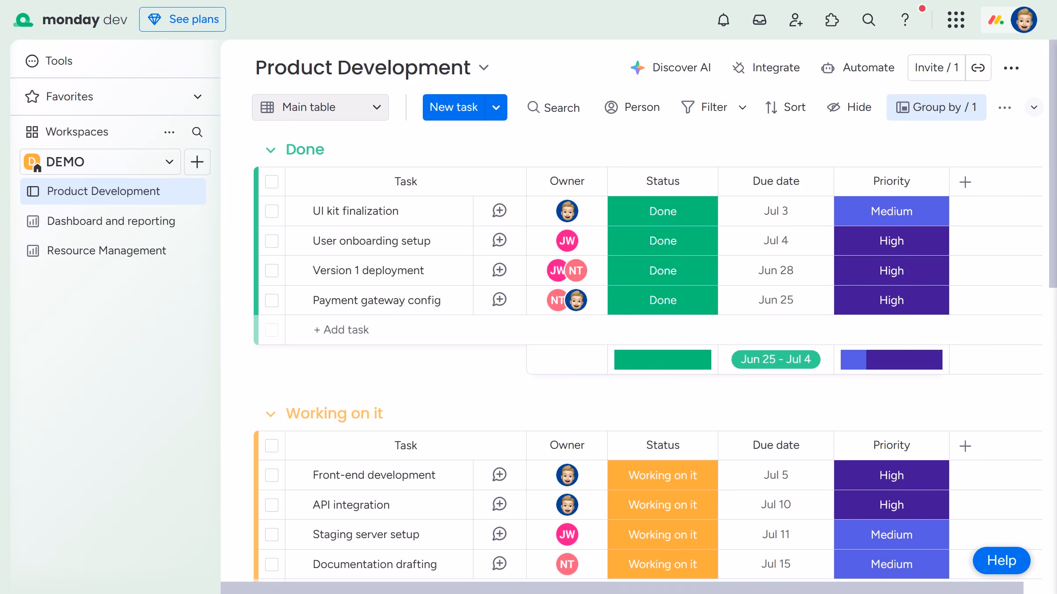This screenshot has width=1057, height=594.
Task: Expand the Favorites section
Action: coord(198,97)
